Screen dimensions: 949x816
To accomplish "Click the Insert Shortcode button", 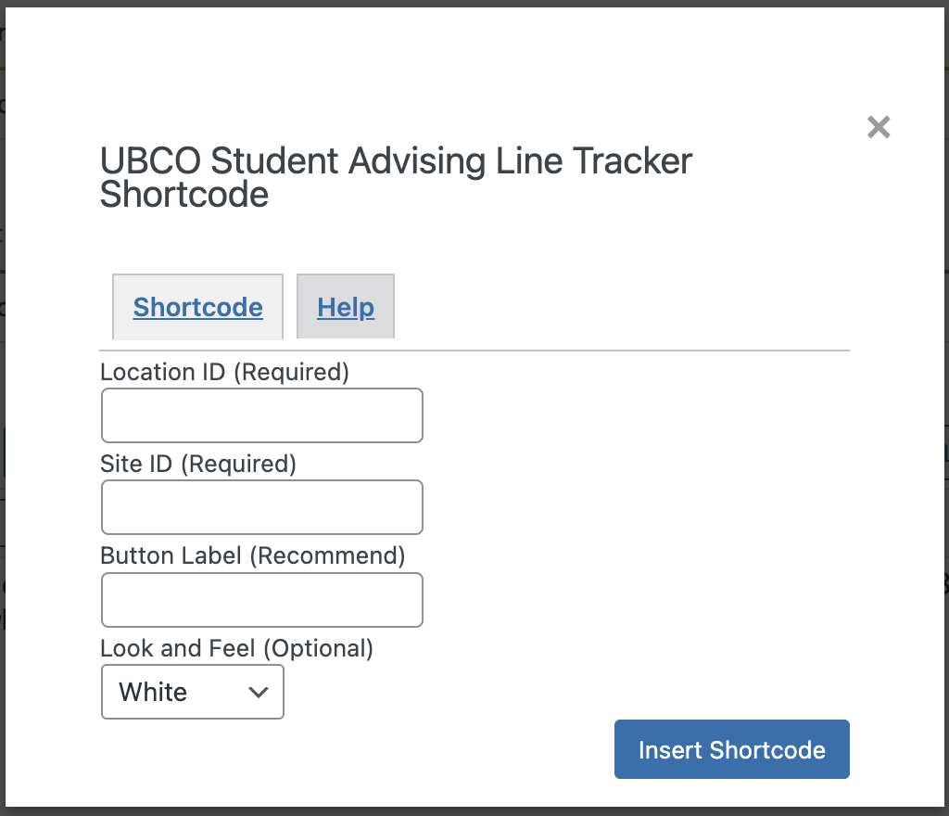I will click(x=732, y=749).
